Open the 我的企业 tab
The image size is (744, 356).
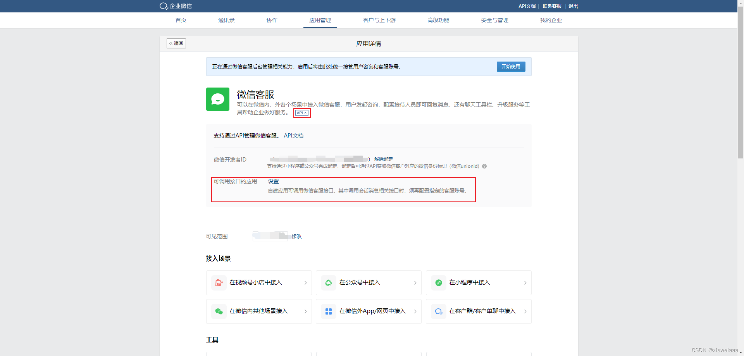(x=551, y=20)
